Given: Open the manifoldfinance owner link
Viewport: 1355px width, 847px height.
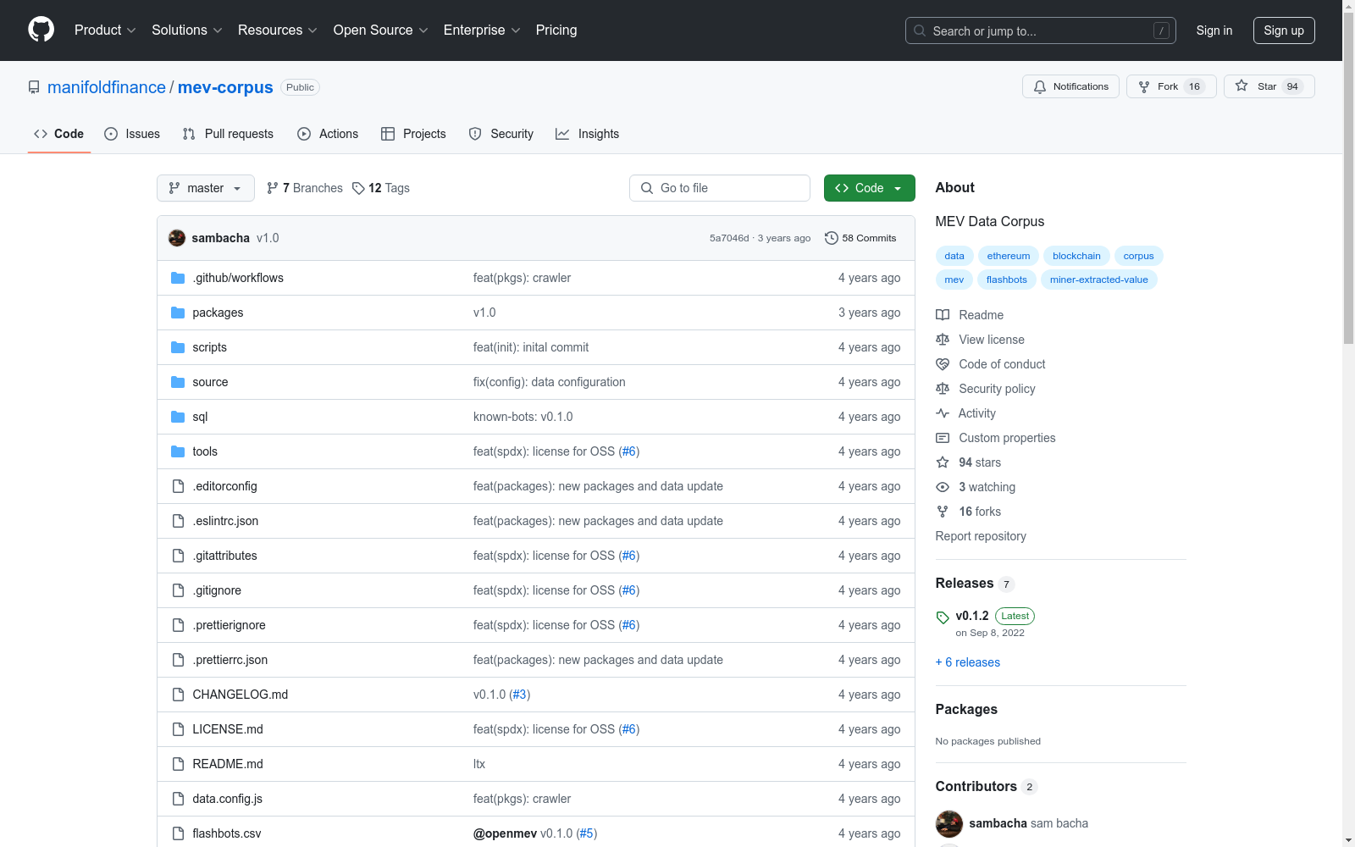Looking at the screenshot, I should click(x=107, y=87).
